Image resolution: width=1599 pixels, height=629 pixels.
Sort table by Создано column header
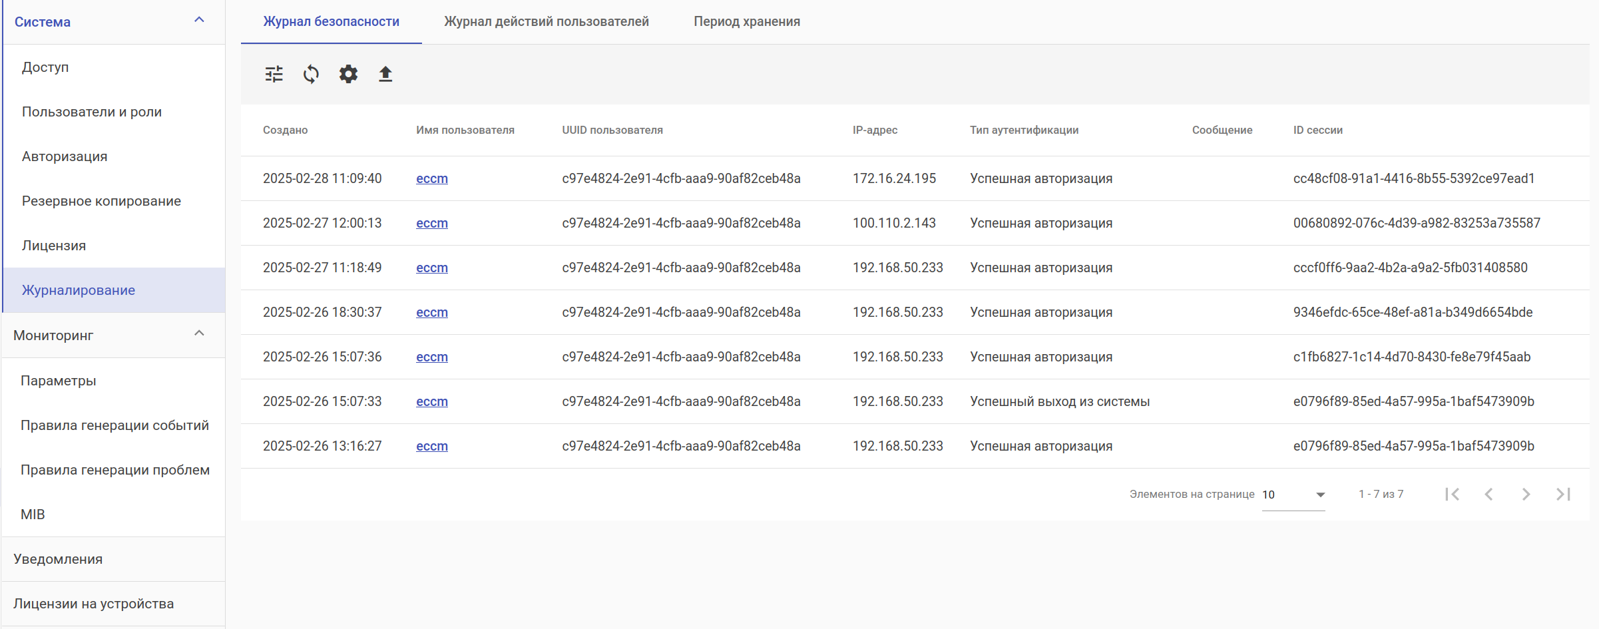pos(285,130)
